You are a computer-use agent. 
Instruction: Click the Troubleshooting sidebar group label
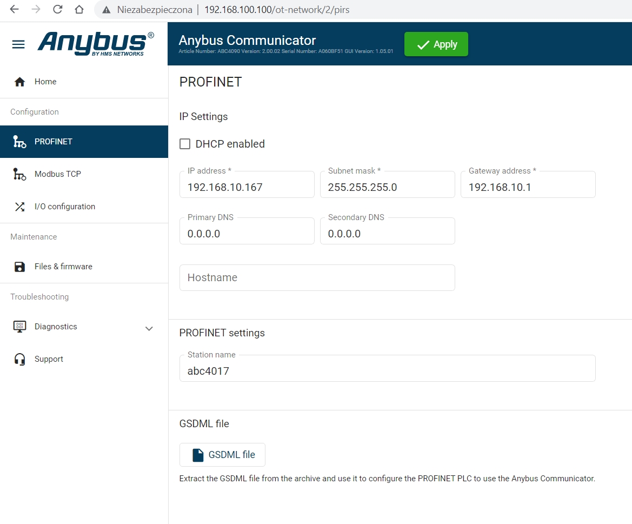39,297
